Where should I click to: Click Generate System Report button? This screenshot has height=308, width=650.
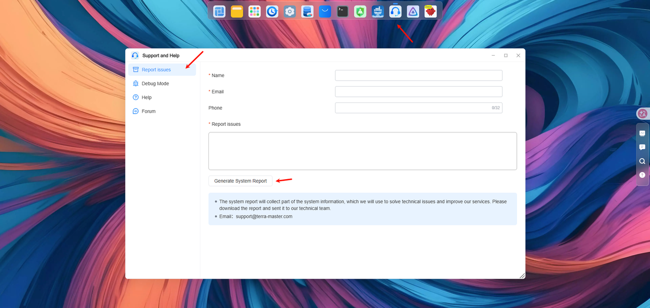click(x=240, y=181)
